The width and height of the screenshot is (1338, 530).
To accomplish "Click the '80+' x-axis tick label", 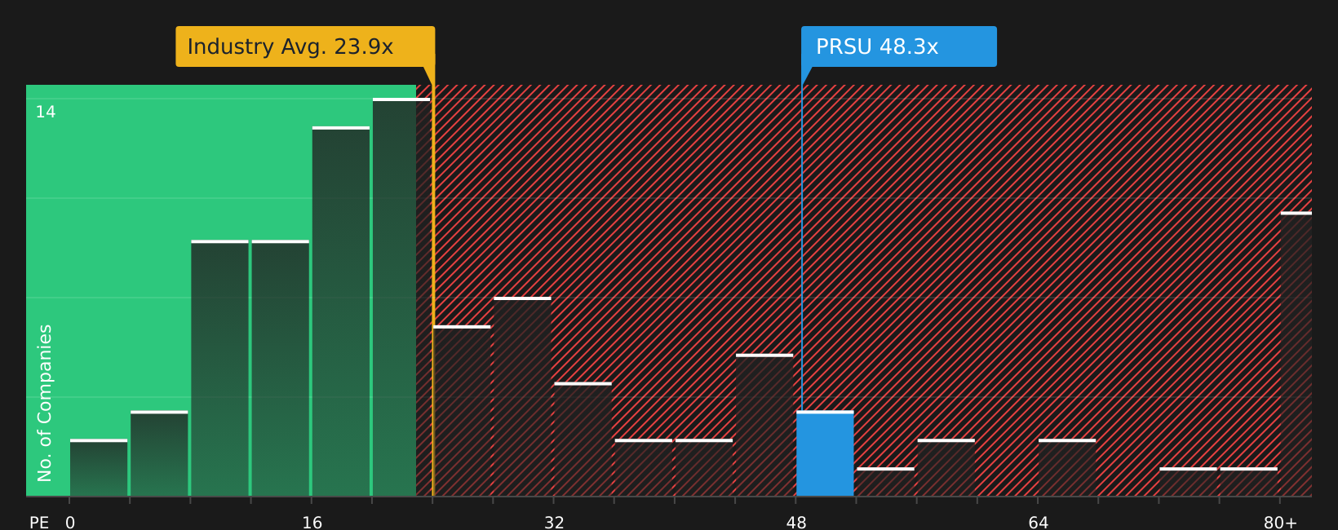I will (x=1280, y=523).
